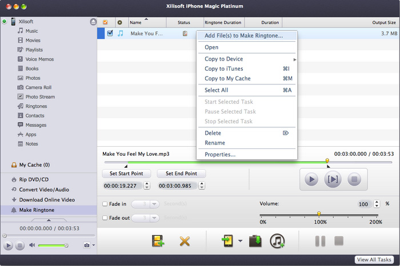Click the snapshot camera icon
The width and height of the screenshot is (400, 266).
pyautogui.click(x=87, y=245)
